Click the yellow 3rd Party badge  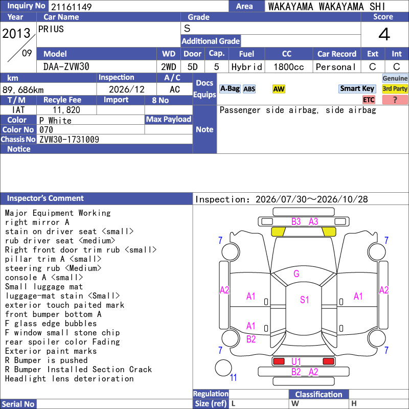395,88
